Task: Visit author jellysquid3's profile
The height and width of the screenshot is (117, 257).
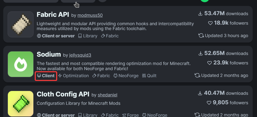Action: pyautogui.click(x=80, y=55)
